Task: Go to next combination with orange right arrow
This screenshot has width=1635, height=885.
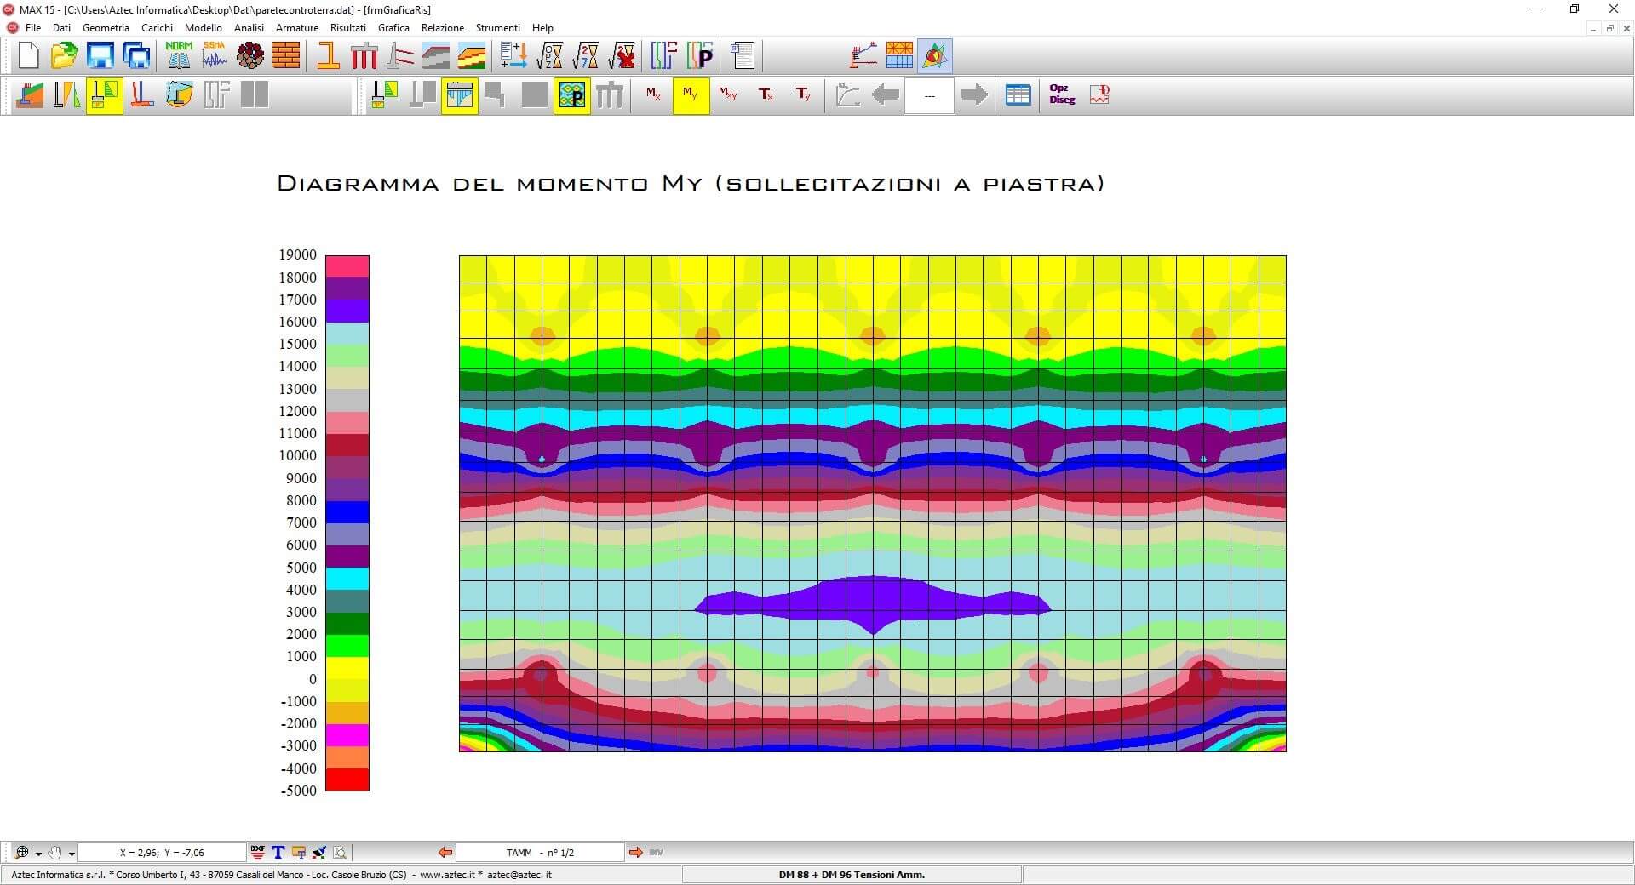Action: click(635, 852)
